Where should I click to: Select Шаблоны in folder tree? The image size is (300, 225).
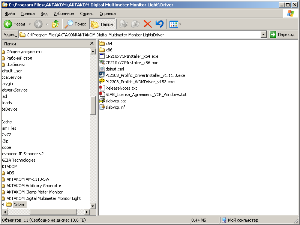pyautogui.click(x=15, y=64)
